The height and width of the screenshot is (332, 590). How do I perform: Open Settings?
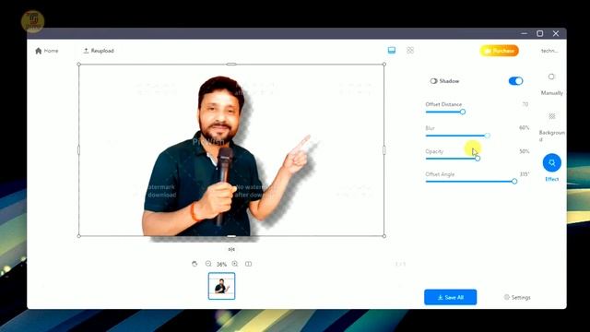pyautogui.click(x=517, y=297)
